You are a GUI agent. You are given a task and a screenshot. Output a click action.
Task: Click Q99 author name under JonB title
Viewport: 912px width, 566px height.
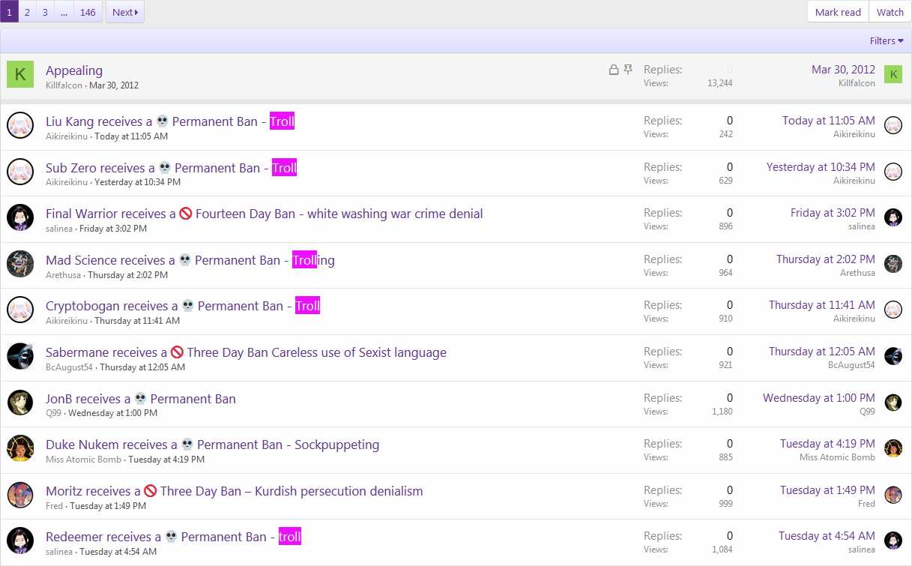[x=54, y=413]
